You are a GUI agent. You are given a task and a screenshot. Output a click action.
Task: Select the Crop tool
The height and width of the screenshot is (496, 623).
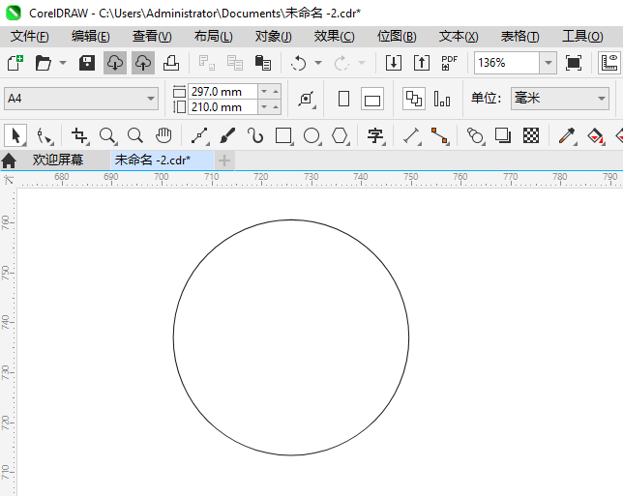(79, 135)
